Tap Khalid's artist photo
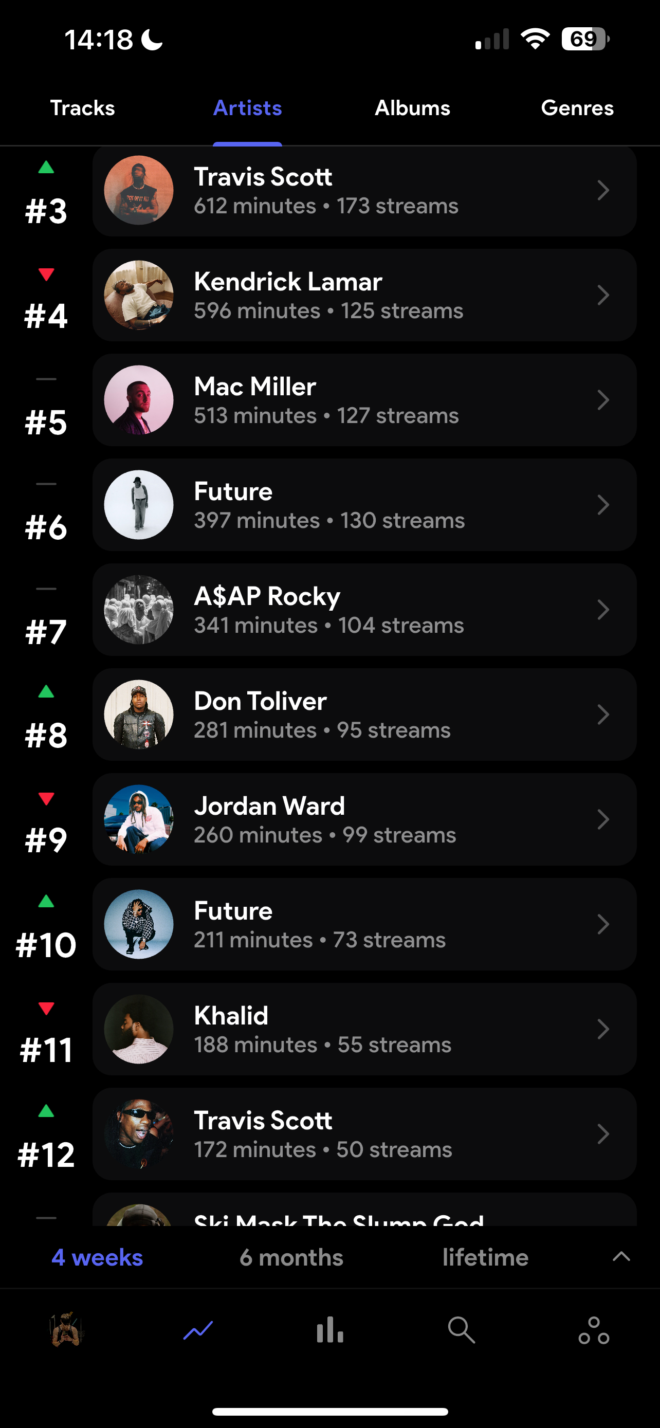 (139, 1029)
